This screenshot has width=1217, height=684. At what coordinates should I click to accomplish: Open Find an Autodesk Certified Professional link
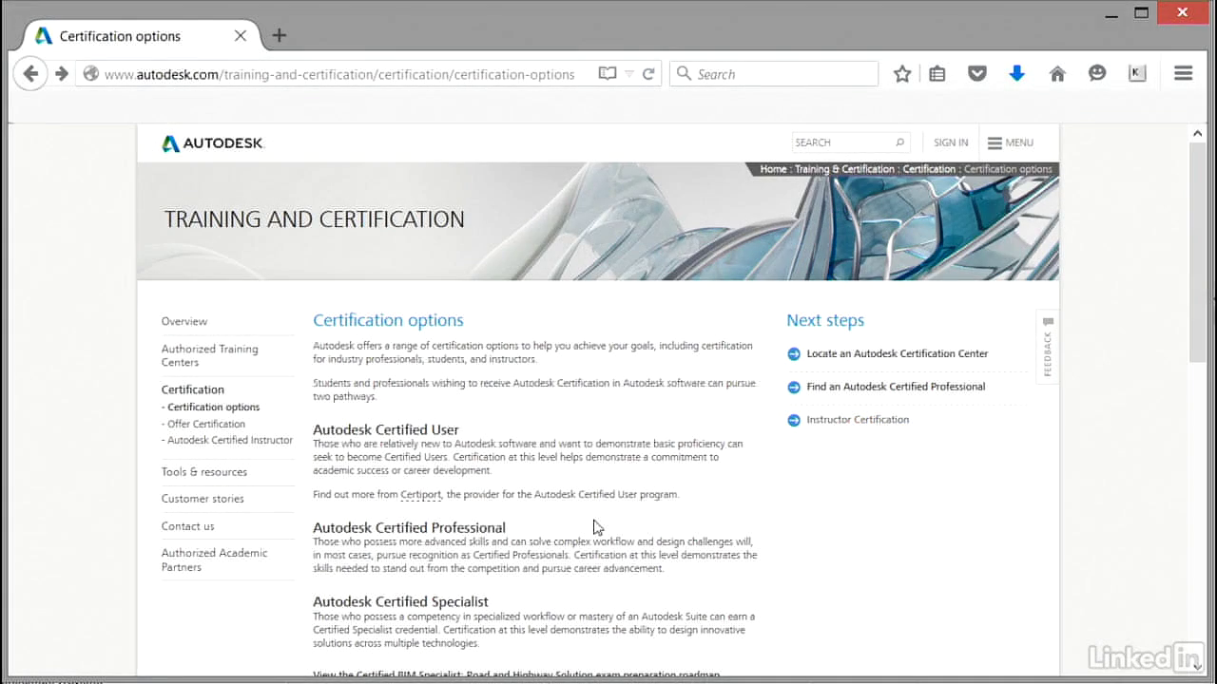pyautogui.click(x=896, y=387)
